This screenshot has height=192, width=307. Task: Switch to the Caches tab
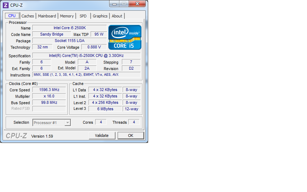pyautogui.click(x=28, y=16)
